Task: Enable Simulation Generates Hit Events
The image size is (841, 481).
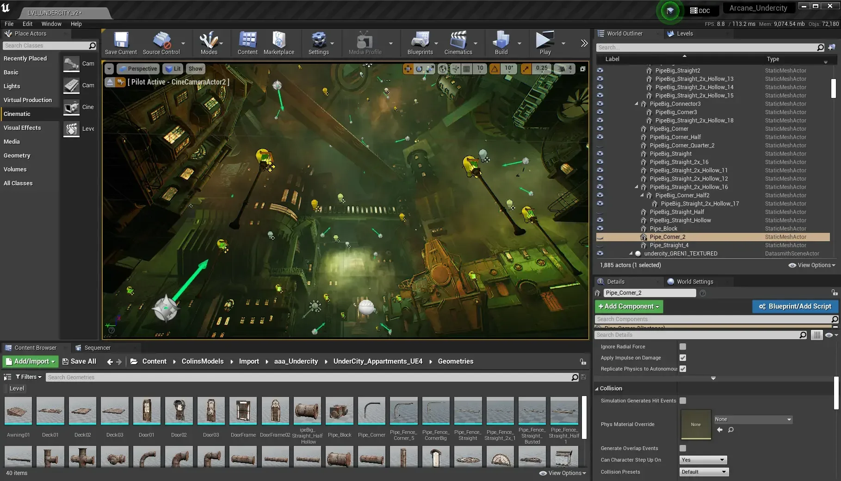Action: point(683,401)
